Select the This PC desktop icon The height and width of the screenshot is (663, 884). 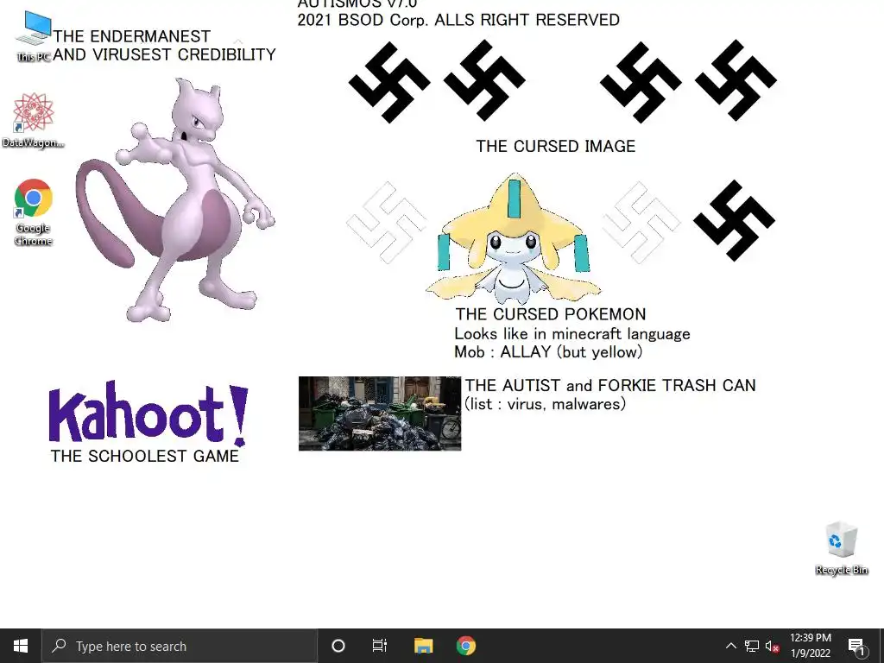[x=34, y=36]
